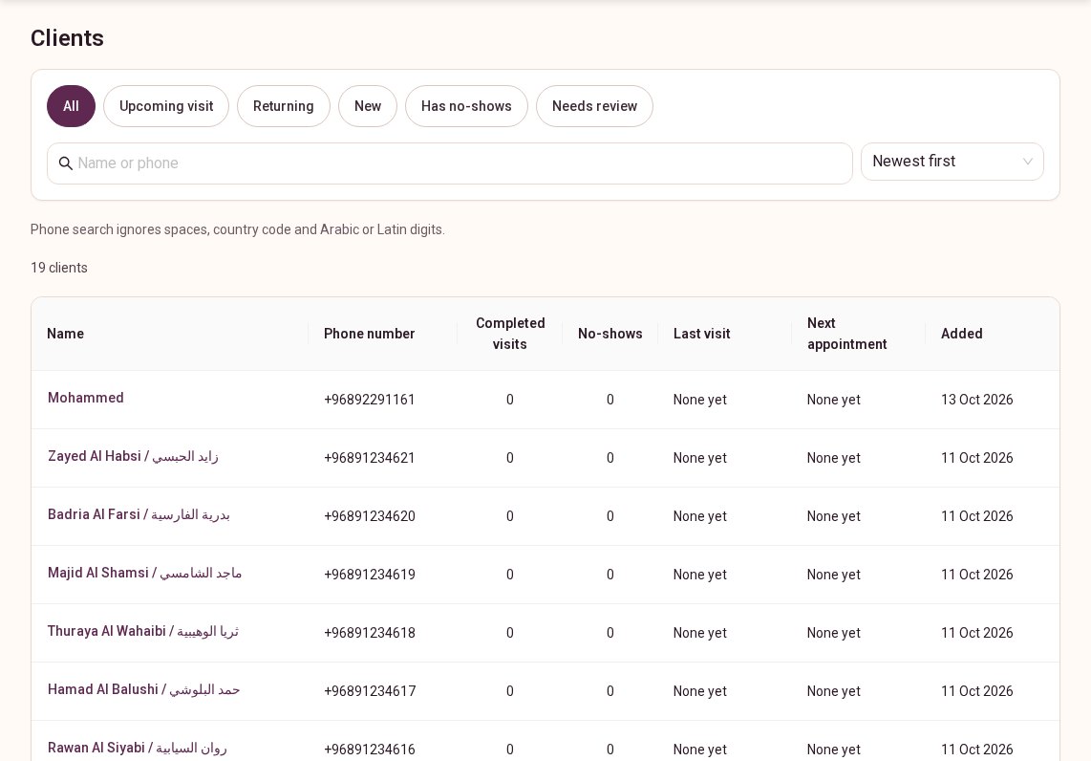This screenshot has width=1091, height=761.
Task: Open Zayed Al Habsi's client record
Action: 133,456
